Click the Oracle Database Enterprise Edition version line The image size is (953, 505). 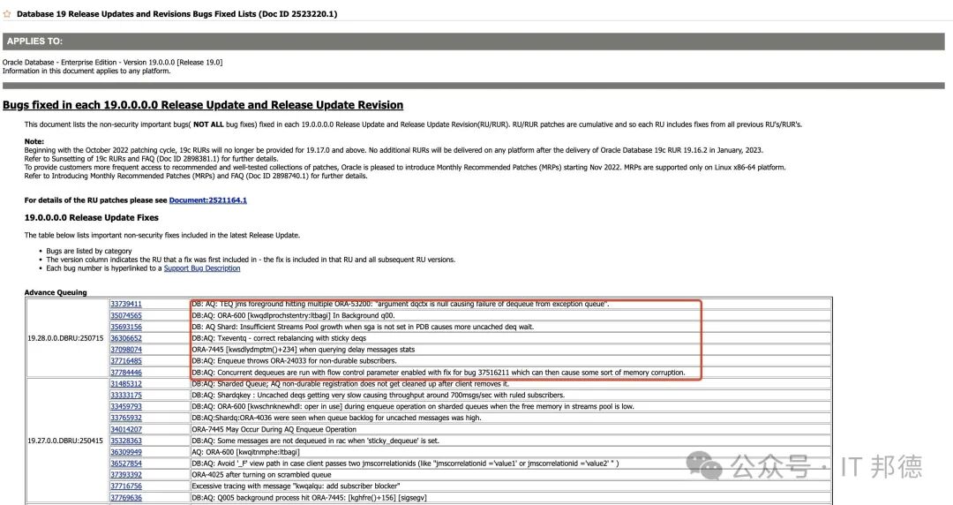112,62
